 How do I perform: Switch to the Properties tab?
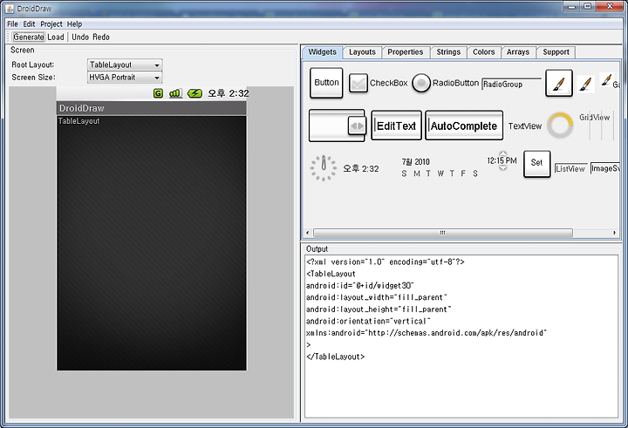[x=406, y=52]
